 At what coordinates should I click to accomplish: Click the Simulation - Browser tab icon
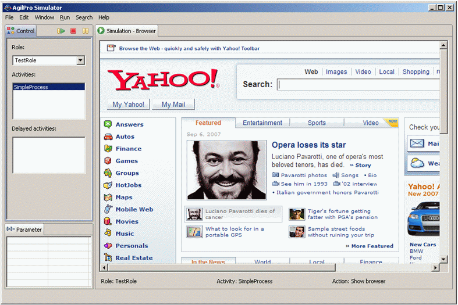click(x=101, y=31)
